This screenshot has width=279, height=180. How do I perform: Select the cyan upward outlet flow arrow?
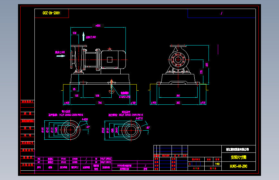(x=83, y=36)
